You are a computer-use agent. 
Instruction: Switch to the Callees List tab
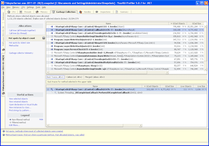tap(74, 77)
